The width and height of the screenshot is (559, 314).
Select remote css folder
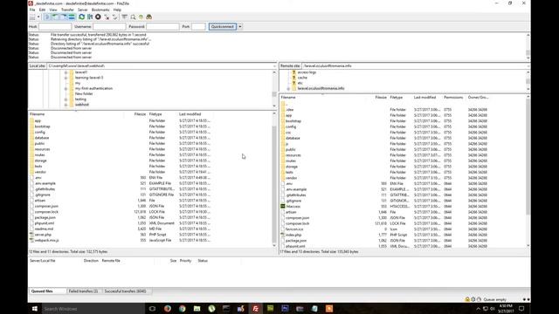[x=288, y=133]
